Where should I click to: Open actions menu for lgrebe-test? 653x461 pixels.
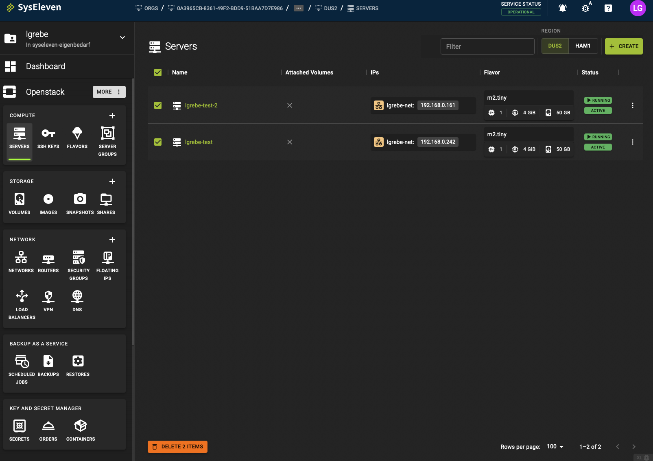coord(633,142)
